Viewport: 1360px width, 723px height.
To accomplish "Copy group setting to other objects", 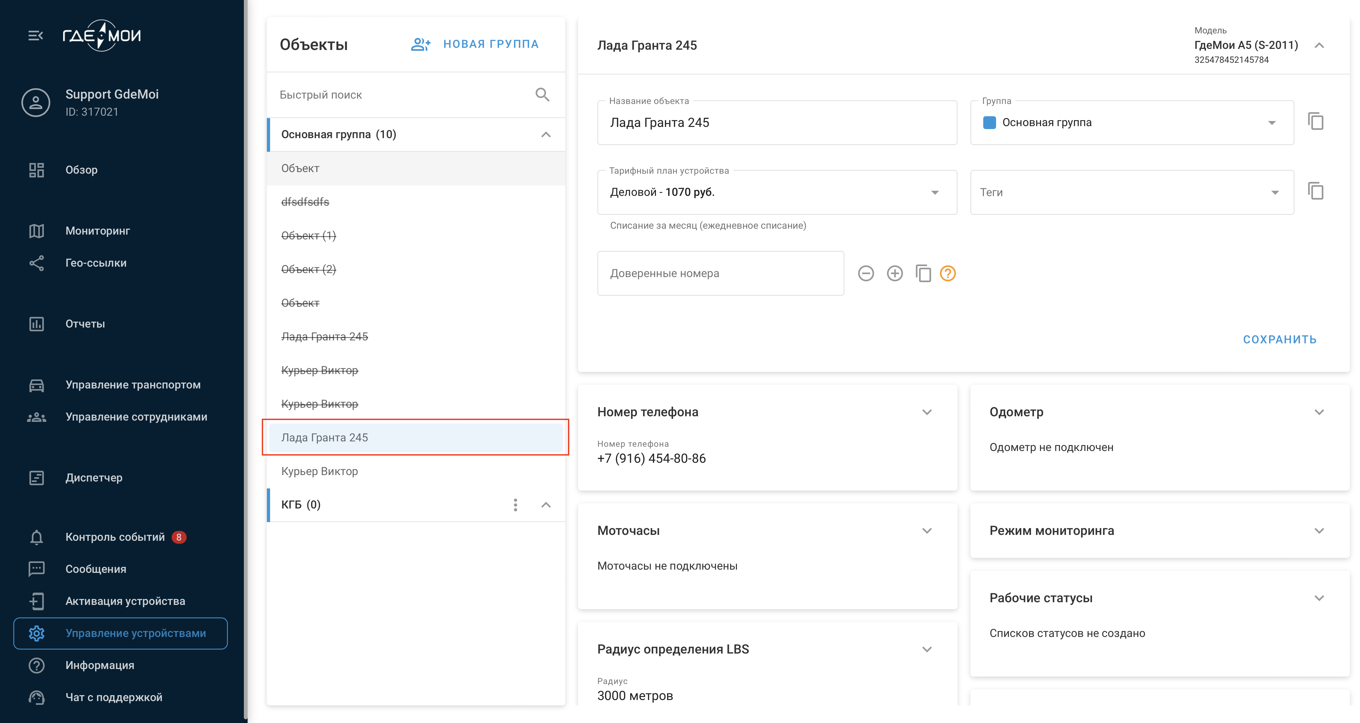I will 1315,122.
